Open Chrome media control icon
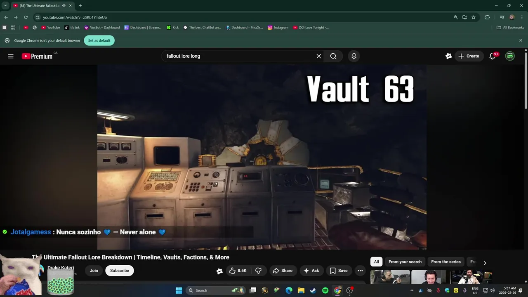Screen dimensions: 528x297 pyautogui.click(x=502, y=17)
